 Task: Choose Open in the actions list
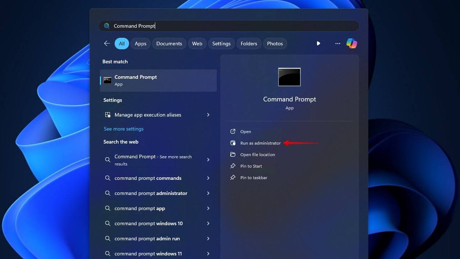click(246, 132)
